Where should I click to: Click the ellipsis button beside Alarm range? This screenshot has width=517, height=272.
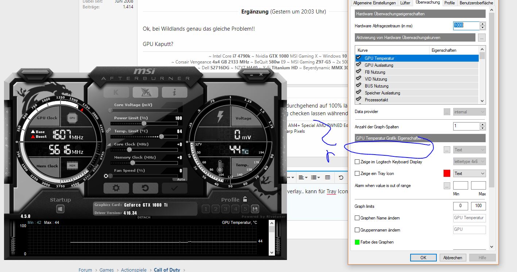click(x=447, y=186)
